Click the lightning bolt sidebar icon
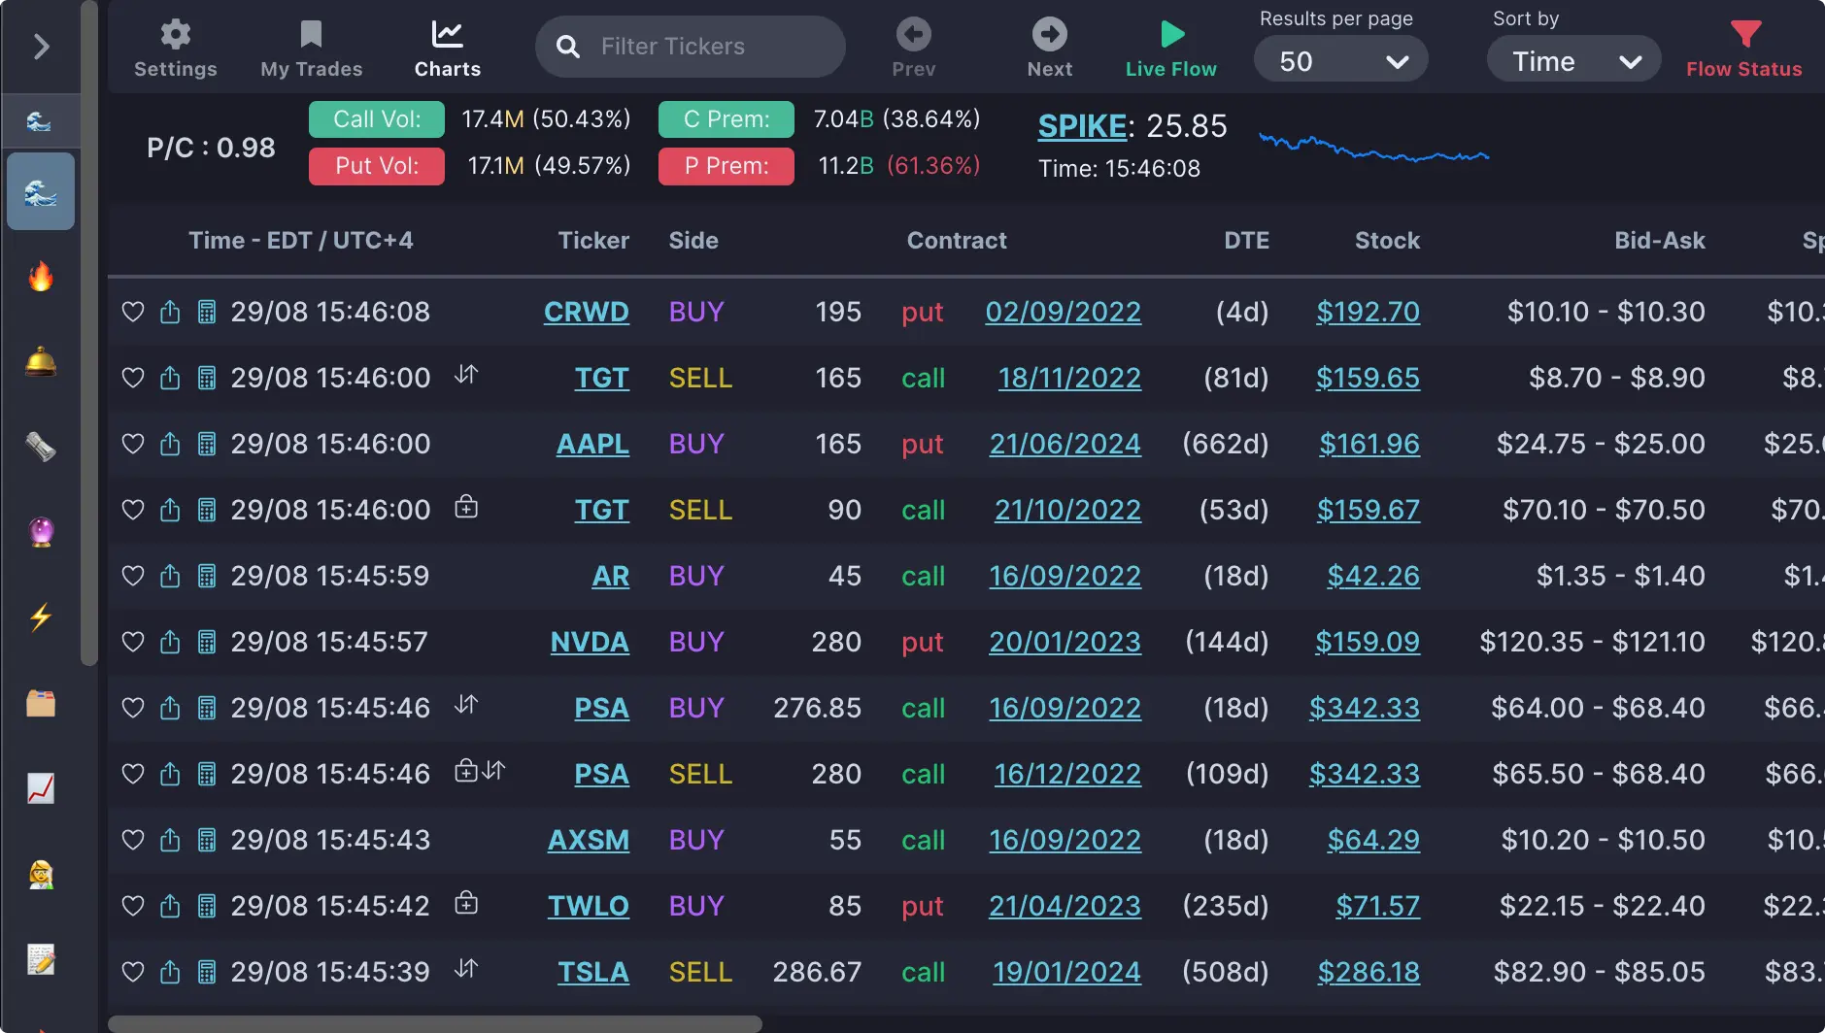This screenshot has height=1033, width=1825. tap(41, 617)
